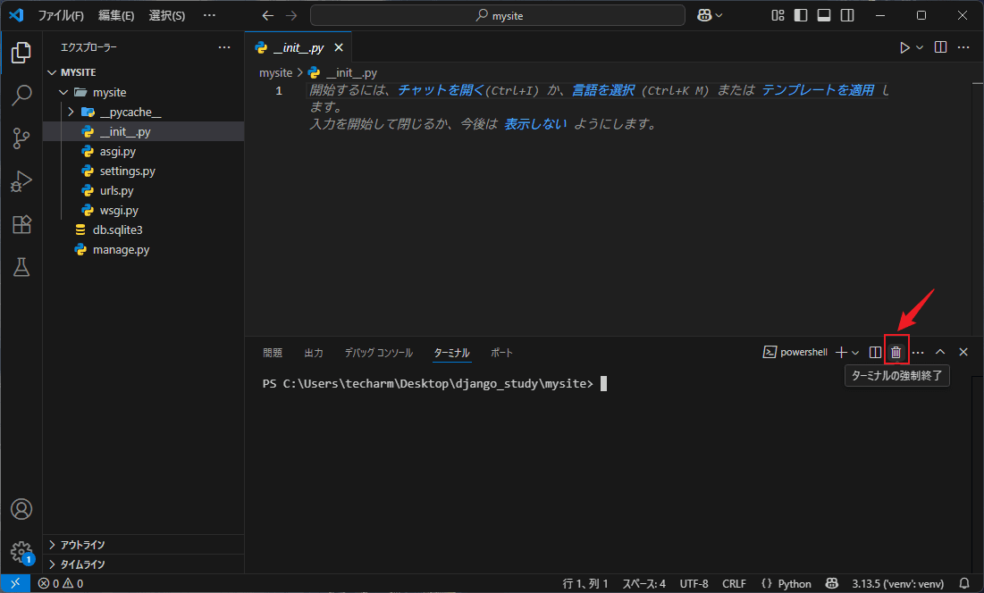Viewport: 984px width, 593px height.
Task: Open the Copilot chat icon in title bar
Action: point(705,16)
